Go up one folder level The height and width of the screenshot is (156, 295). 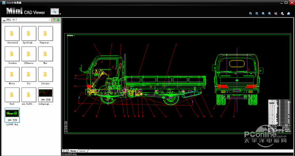54,20
